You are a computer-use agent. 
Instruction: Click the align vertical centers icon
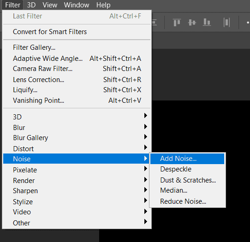pos(192,22)
